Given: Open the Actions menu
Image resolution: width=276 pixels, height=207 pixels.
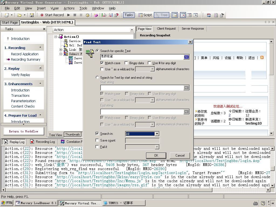Looking at the screenshot, I should [x=69, y=8].
